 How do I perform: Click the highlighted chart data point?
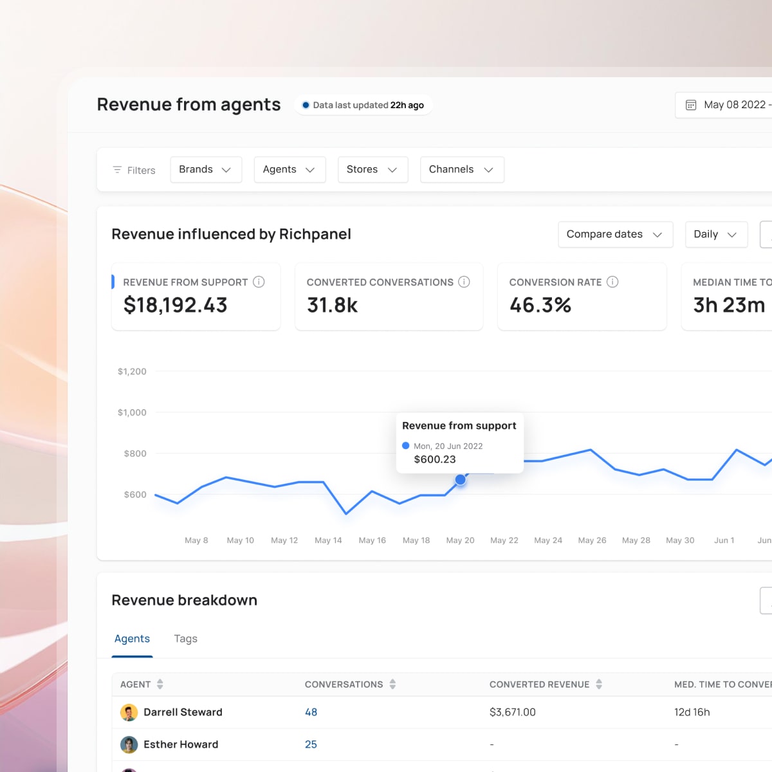coord(461,480)
